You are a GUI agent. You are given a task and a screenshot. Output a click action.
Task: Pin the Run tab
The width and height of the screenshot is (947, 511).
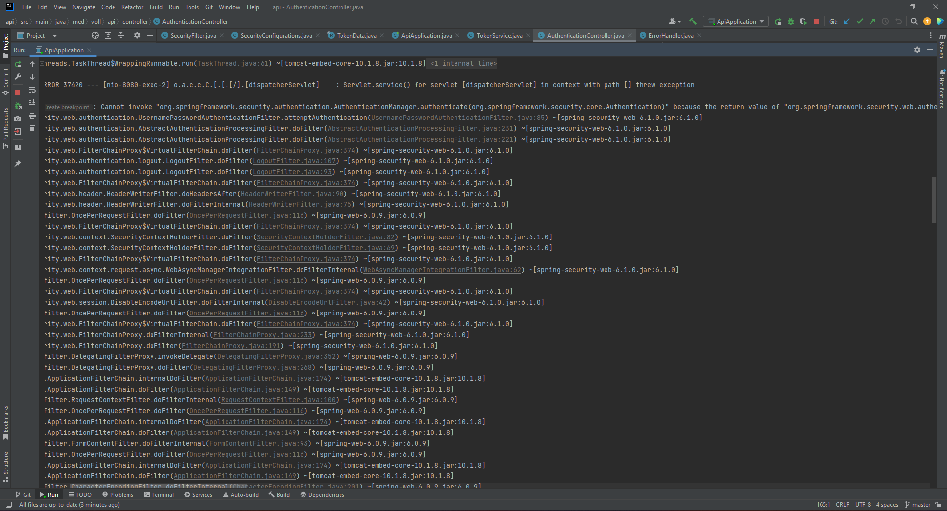pos(18,163)
